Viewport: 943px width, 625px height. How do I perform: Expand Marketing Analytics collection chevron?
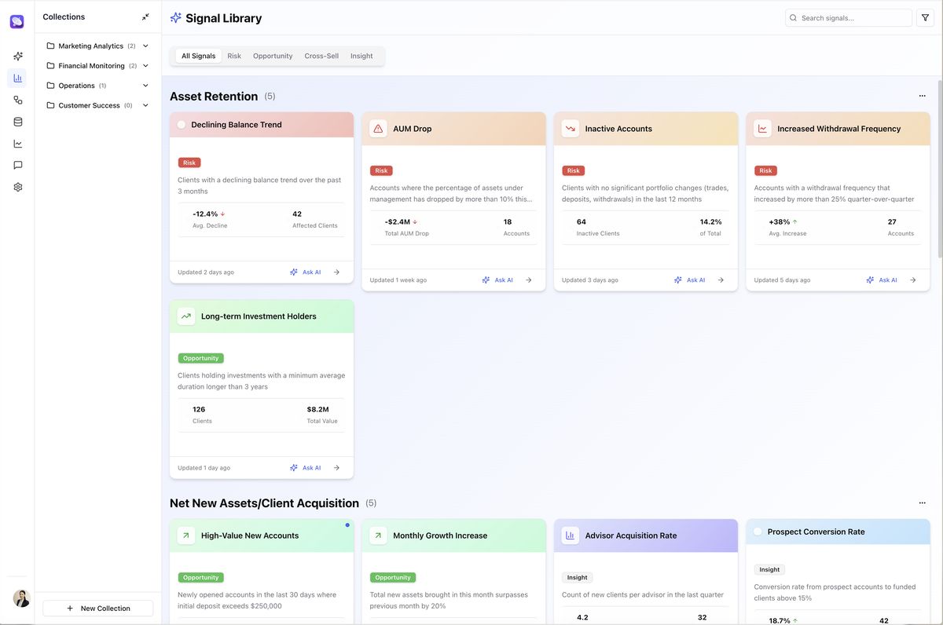[x=145, y=46]
